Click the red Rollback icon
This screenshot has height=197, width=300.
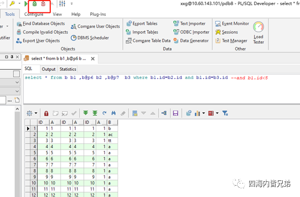(43, 3)
